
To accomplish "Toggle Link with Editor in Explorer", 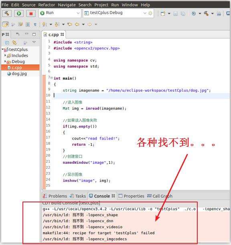I will pos(14,43).
